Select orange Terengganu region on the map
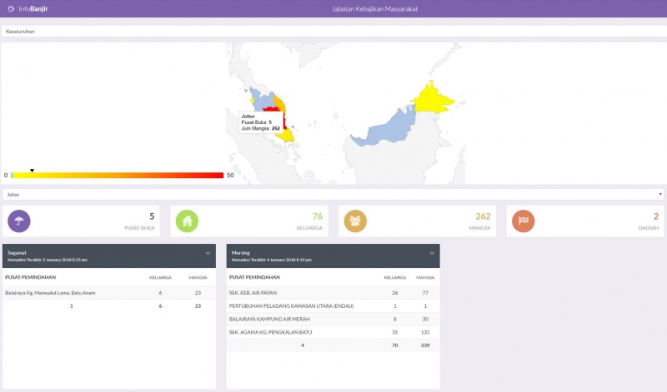Image resolution: width=667 pixels, height=392 pixels. pos(279,103)
